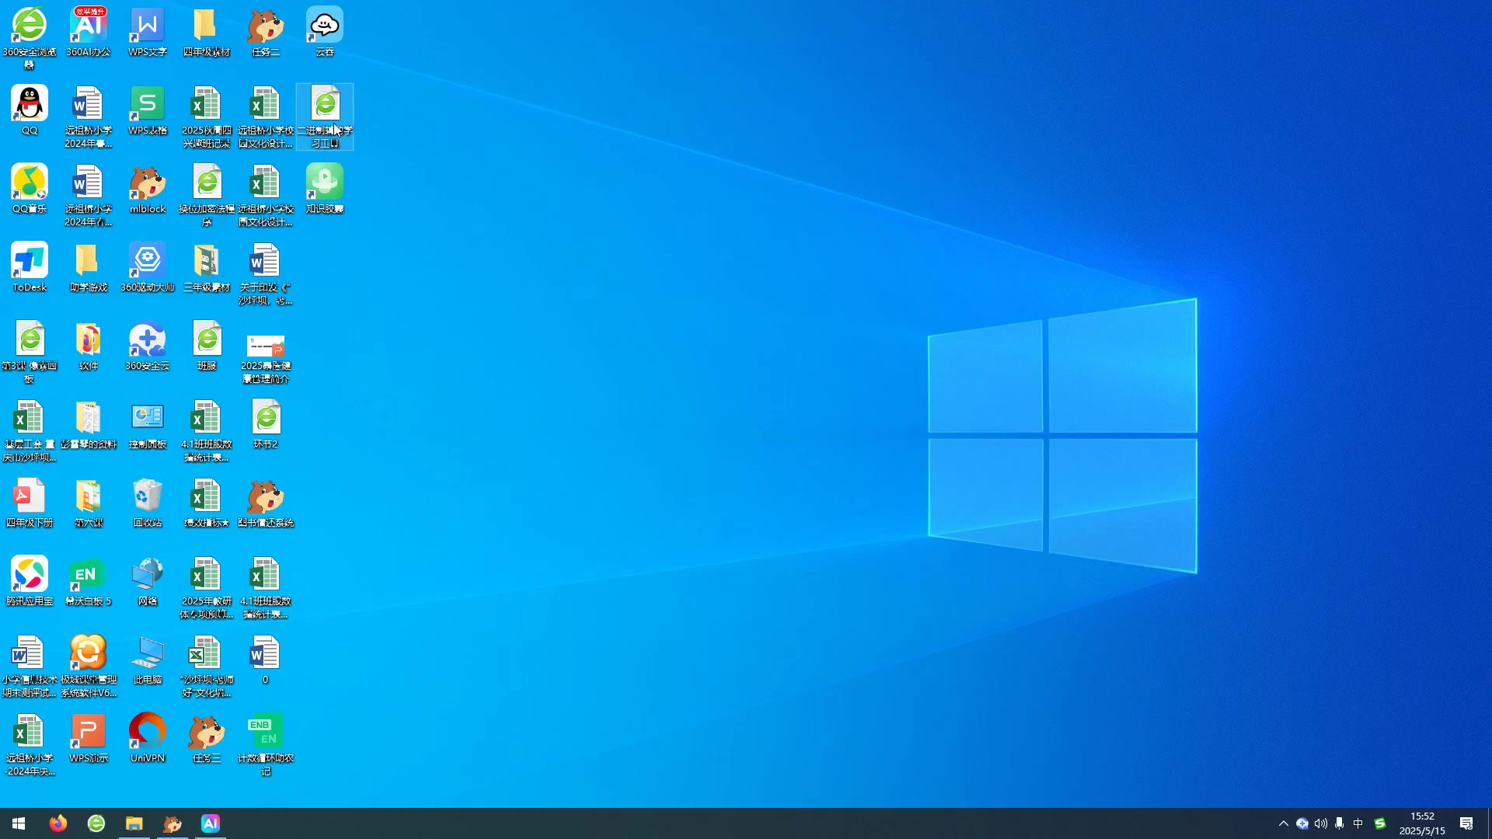
Task: Expand hidden system tray icons
Action: 1284,823
